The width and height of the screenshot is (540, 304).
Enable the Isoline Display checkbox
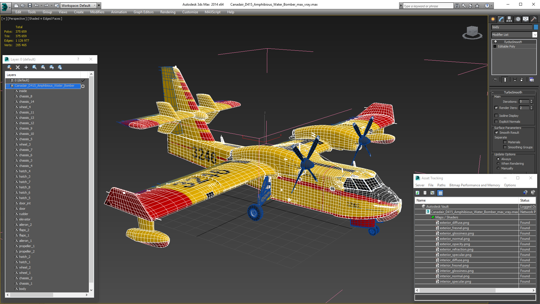(496, 116)
